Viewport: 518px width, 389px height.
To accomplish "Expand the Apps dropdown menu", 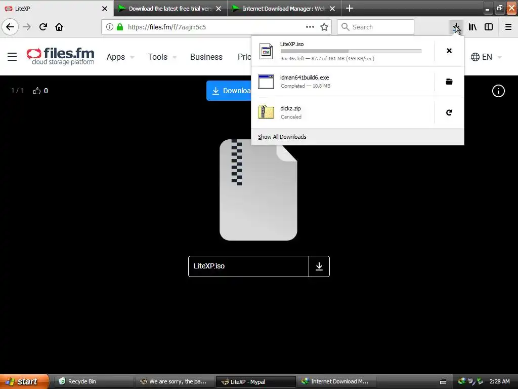I will [120, 57].
